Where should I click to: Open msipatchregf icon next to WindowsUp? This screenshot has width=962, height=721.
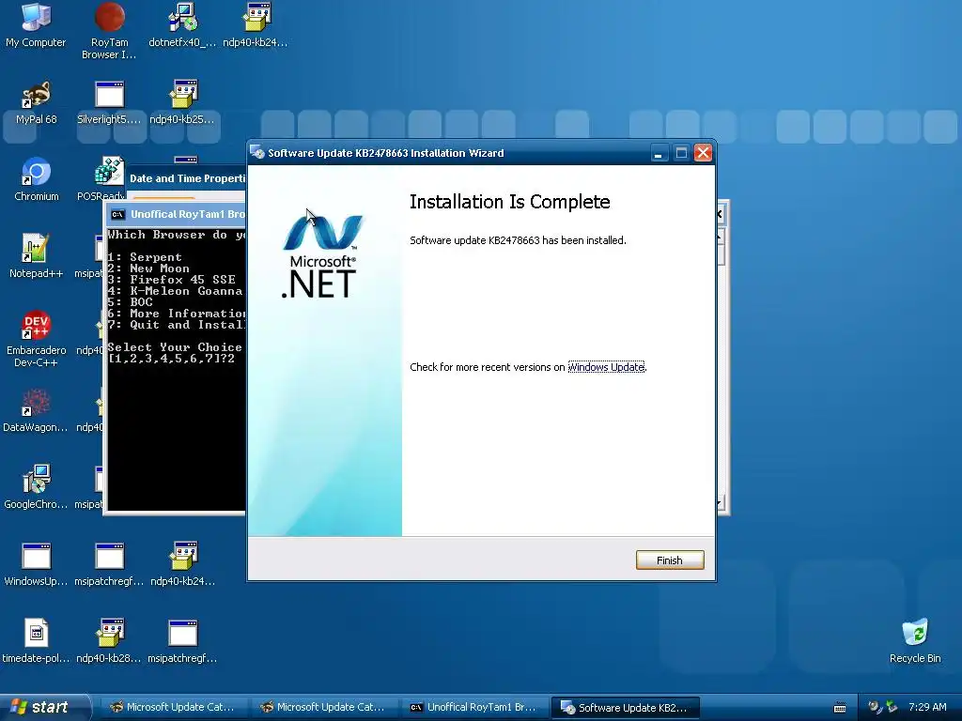click(109, 564)
